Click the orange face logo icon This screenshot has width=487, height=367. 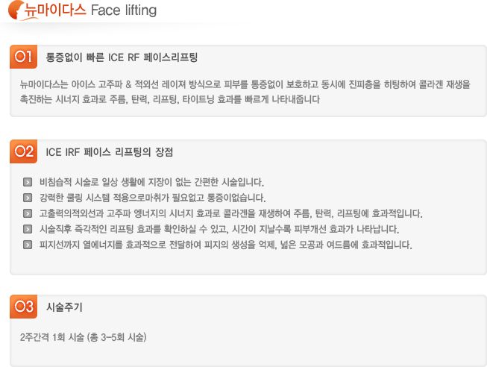coord(16,10)
